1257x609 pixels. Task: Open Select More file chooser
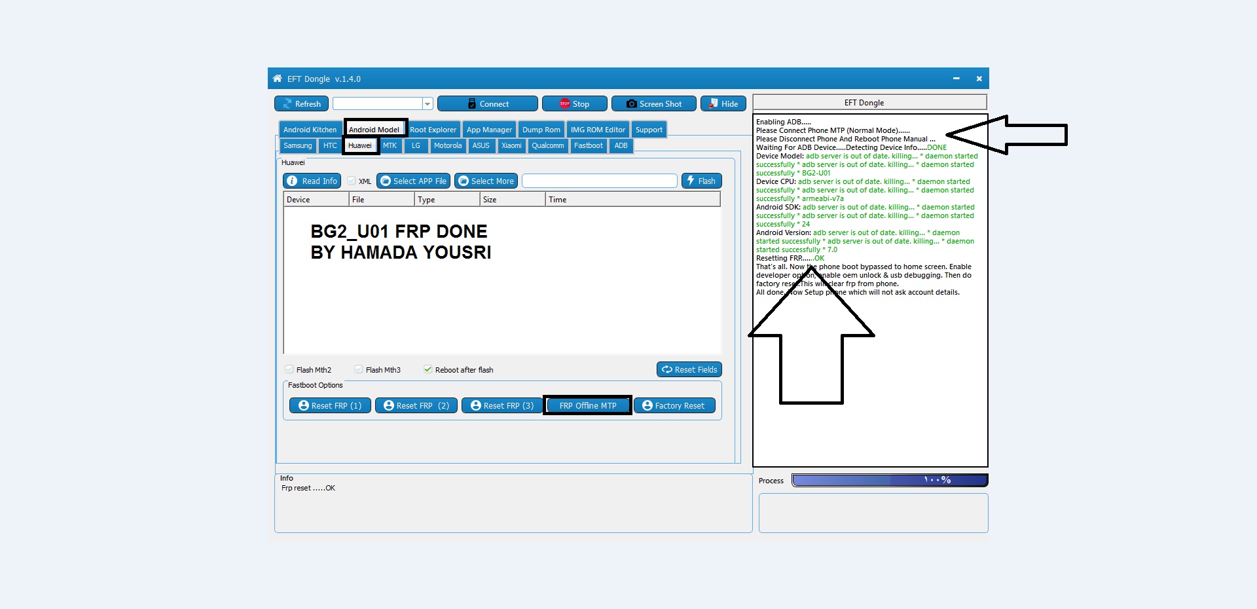pyautogui.click(x=486, y=181)
